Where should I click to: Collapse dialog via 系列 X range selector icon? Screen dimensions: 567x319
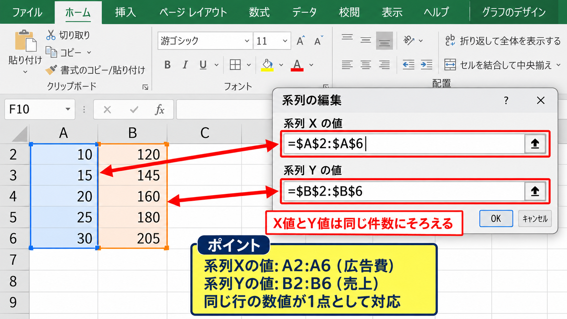[535, 144]
